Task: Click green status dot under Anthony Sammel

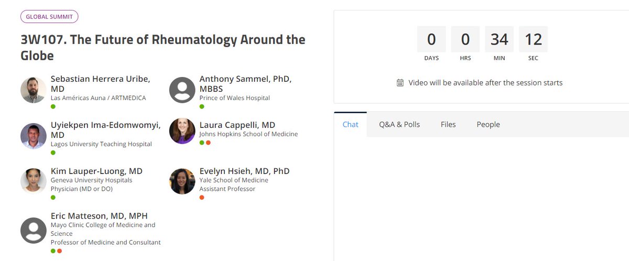Action: point(202,106)
